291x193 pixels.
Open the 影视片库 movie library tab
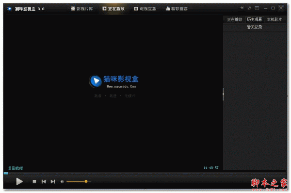click(81, 9)
